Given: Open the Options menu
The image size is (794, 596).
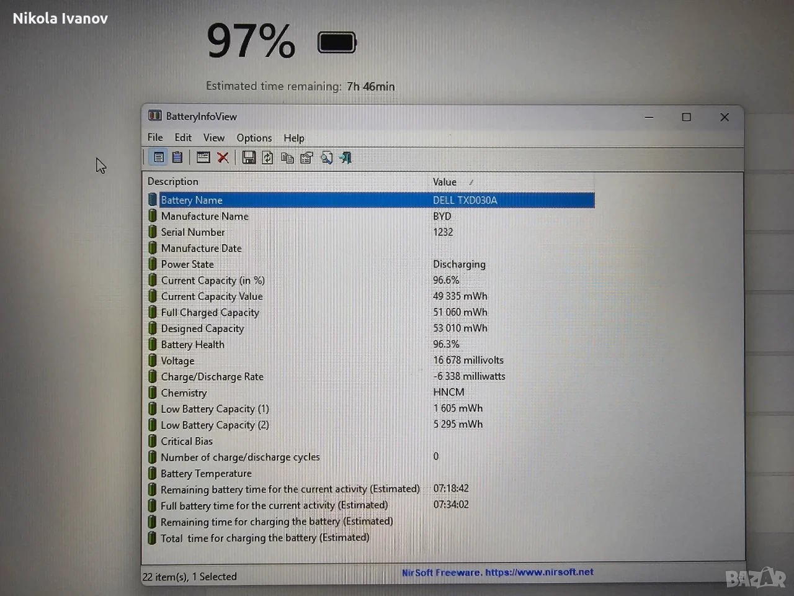Looking at the screenshot, I should (x=254, y=138).
